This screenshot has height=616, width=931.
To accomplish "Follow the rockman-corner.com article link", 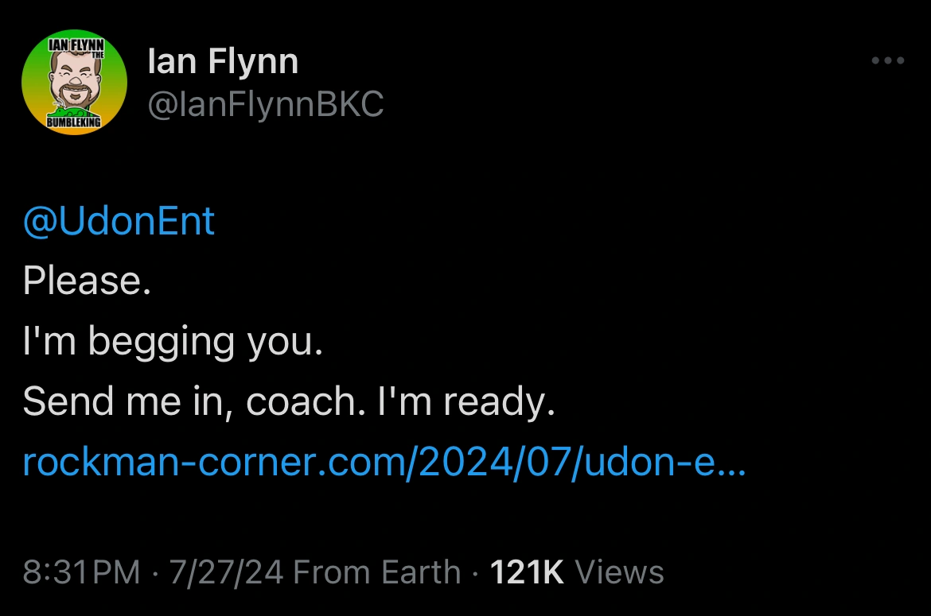I will [384, 463].
